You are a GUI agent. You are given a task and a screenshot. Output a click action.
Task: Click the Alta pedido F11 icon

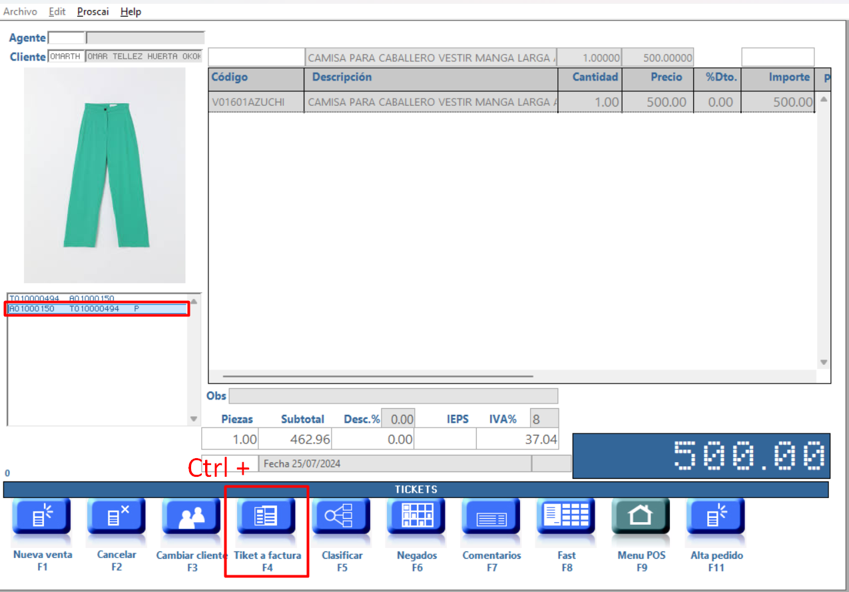(716, 517)
